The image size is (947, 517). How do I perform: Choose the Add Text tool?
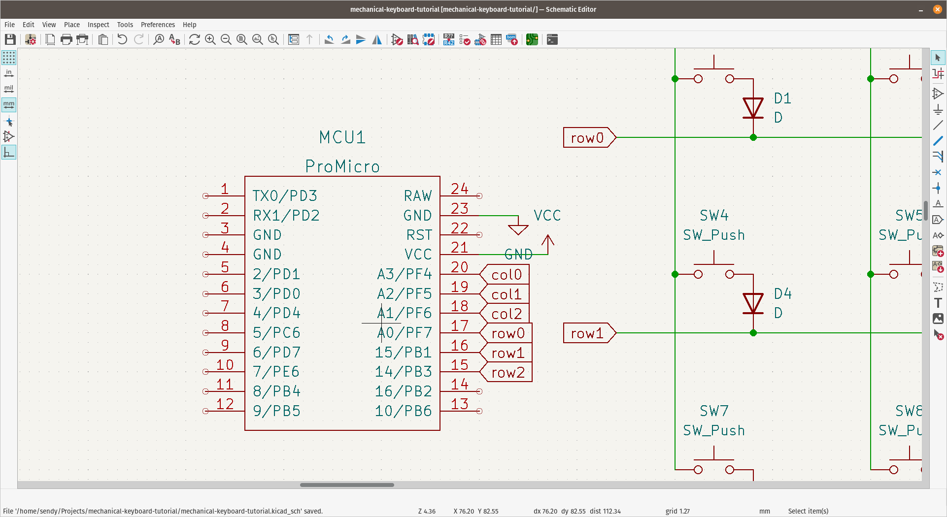click(x=938, y=303)
